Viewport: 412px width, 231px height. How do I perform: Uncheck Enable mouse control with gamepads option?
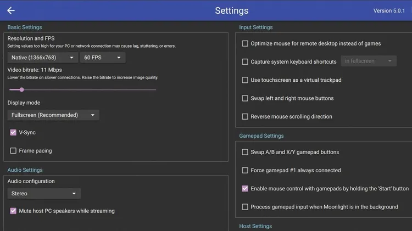tap(245, 188)
